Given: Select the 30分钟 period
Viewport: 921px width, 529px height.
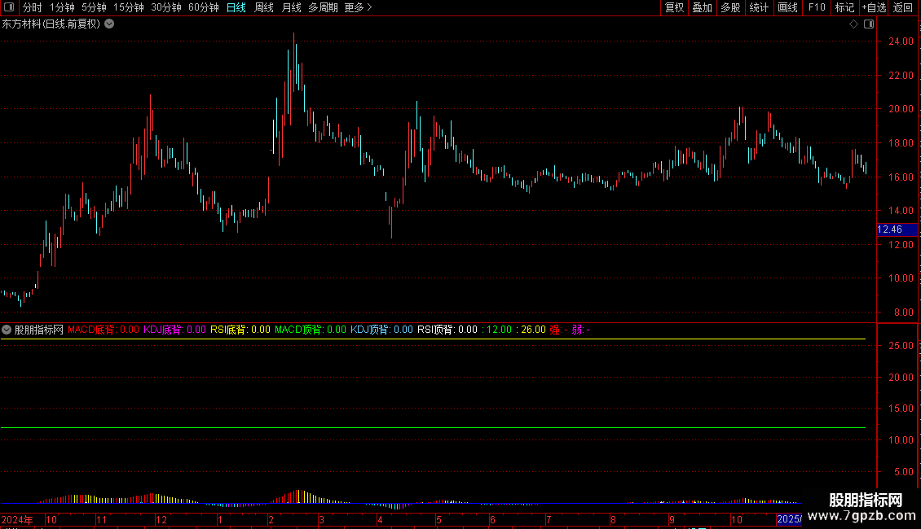Looking at the screenshot, I should click(x=166, y=7).
